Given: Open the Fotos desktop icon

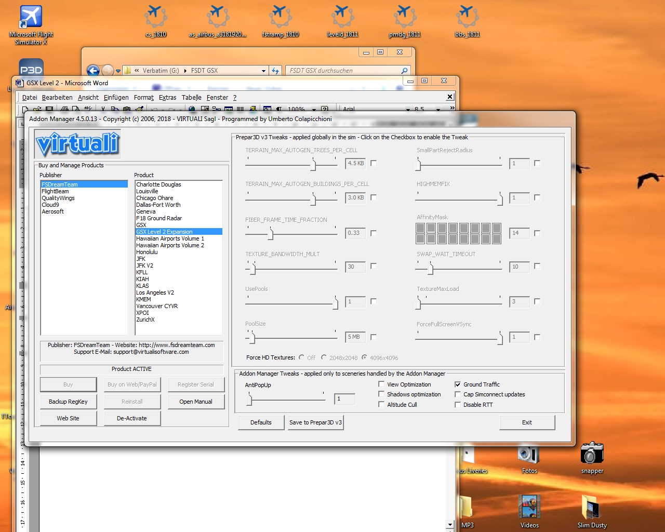Looking at the screenshot, I should (529, 454).
